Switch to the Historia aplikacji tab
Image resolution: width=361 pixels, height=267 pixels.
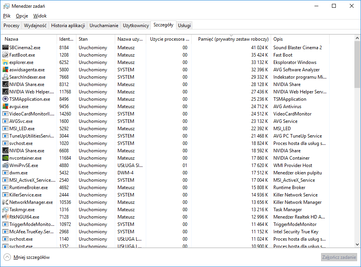(68, 26)
